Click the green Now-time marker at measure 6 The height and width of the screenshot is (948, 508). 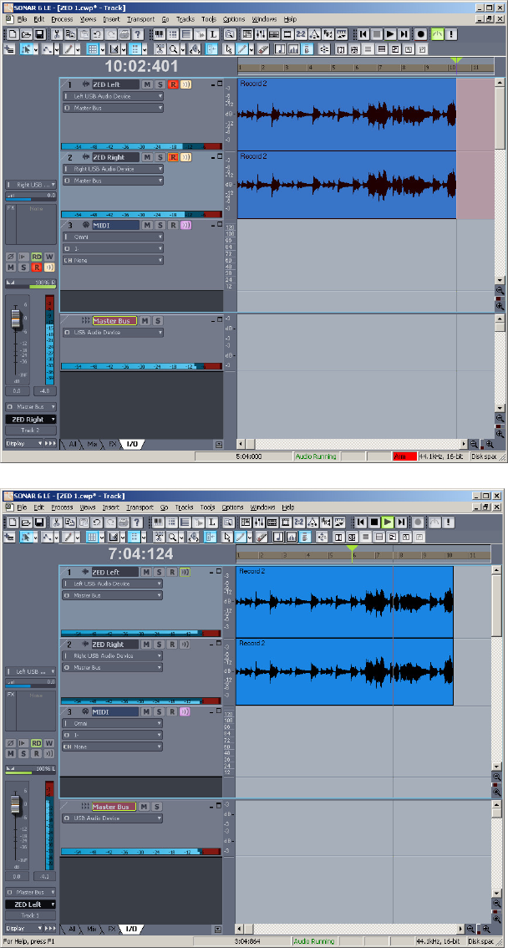[352, 549]
